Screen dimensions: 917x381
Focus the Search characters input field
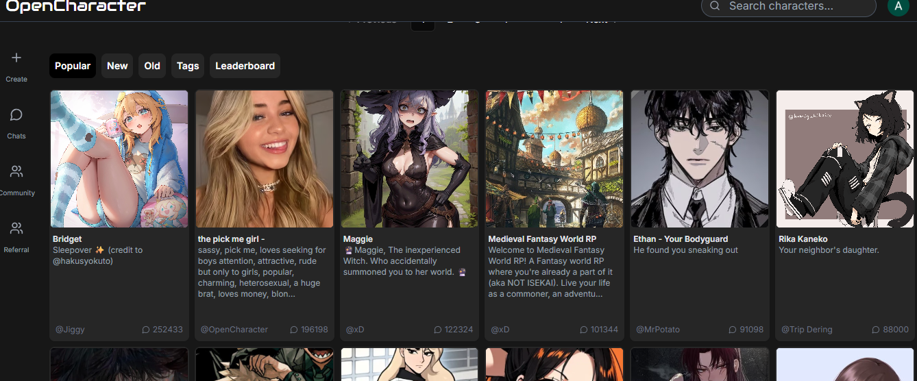[795, 6]
